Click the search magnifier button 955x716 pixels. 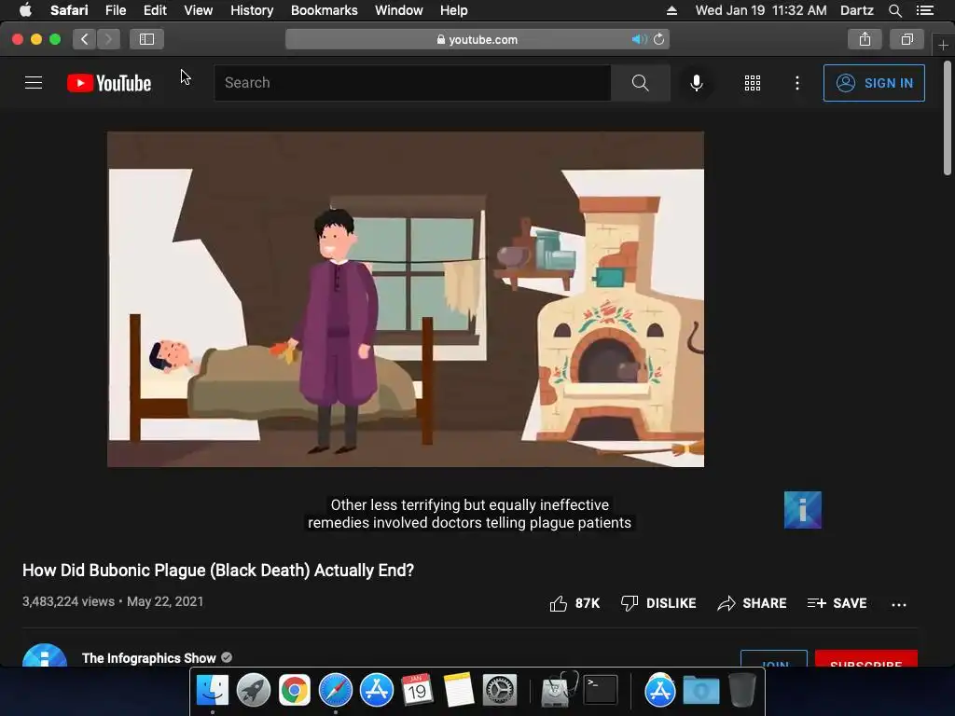pyautogui.click(x=640, y=83)
